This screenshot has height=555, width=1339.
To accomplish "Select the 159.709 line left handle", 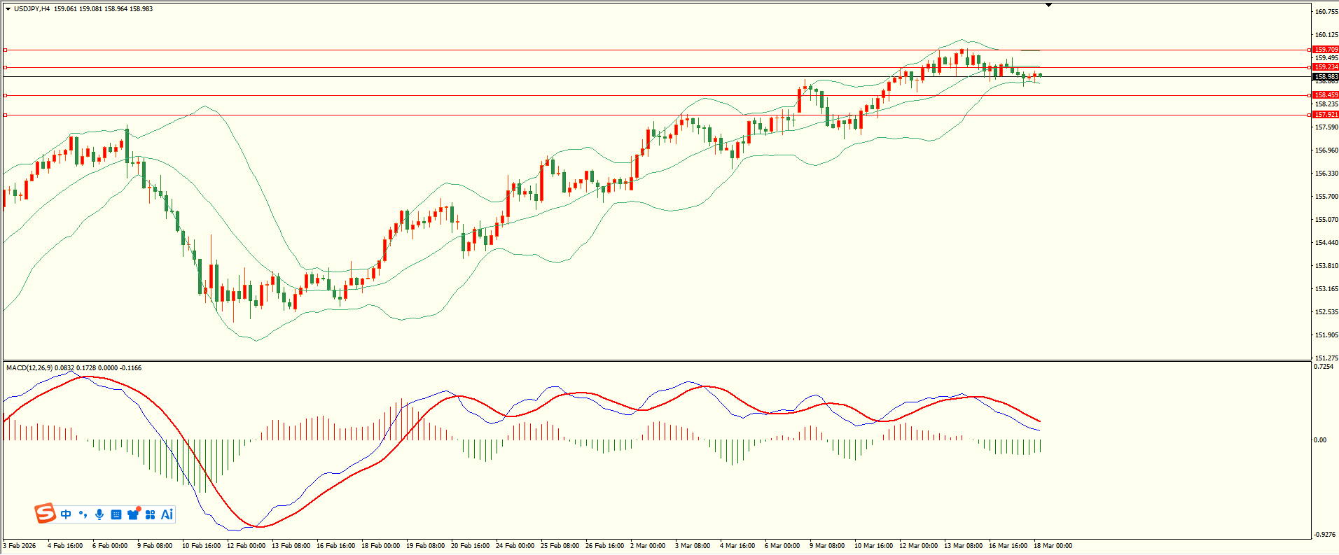I will coord(6,50).
